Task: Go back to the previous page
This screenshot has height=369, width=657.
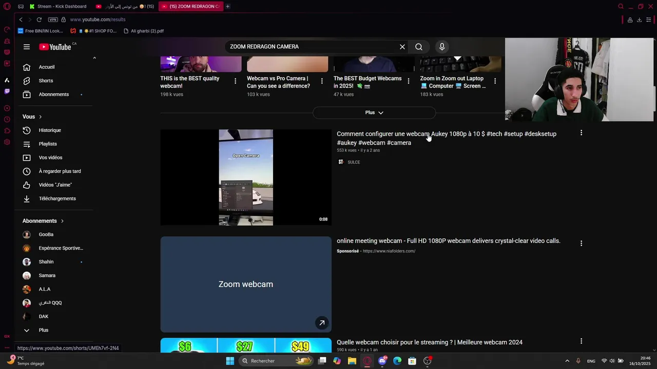Action: pyautogui.click(x=21, y=19)
